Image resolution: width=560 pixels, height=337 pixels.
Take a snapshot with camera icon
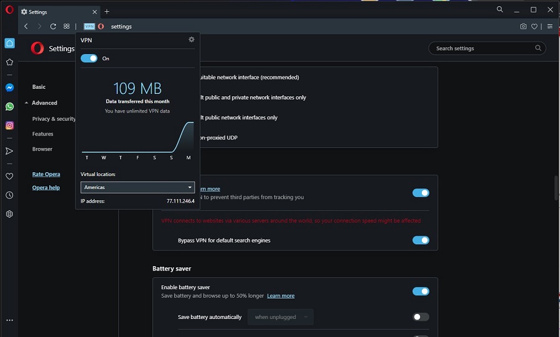tap(523, 26)
